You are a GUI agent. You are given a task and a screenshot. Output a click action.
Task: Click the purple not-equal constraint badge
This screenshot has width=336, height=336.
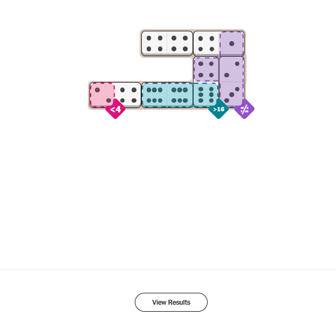(244, 109)
